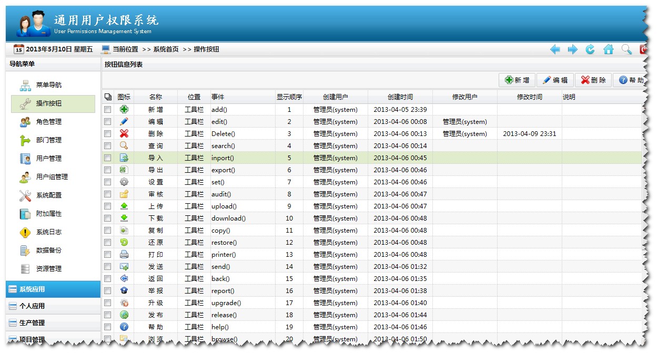Click the 显示顺序 column header

coord(290,96)
